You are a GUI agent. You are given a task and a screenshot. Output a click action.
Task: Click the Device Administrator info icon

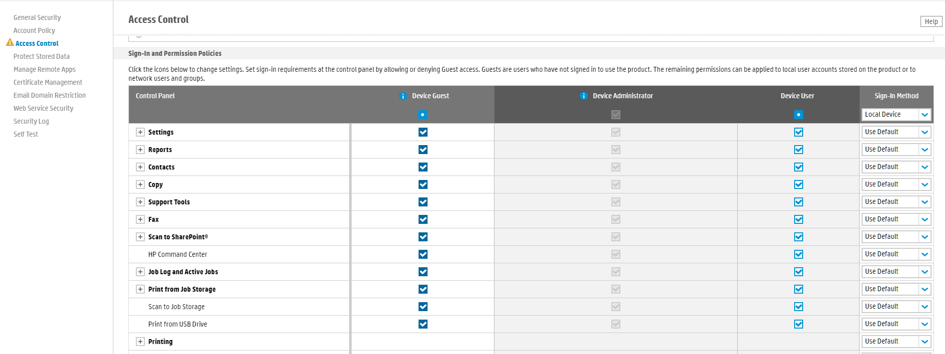pyautogui.click(x=584, y=96)
